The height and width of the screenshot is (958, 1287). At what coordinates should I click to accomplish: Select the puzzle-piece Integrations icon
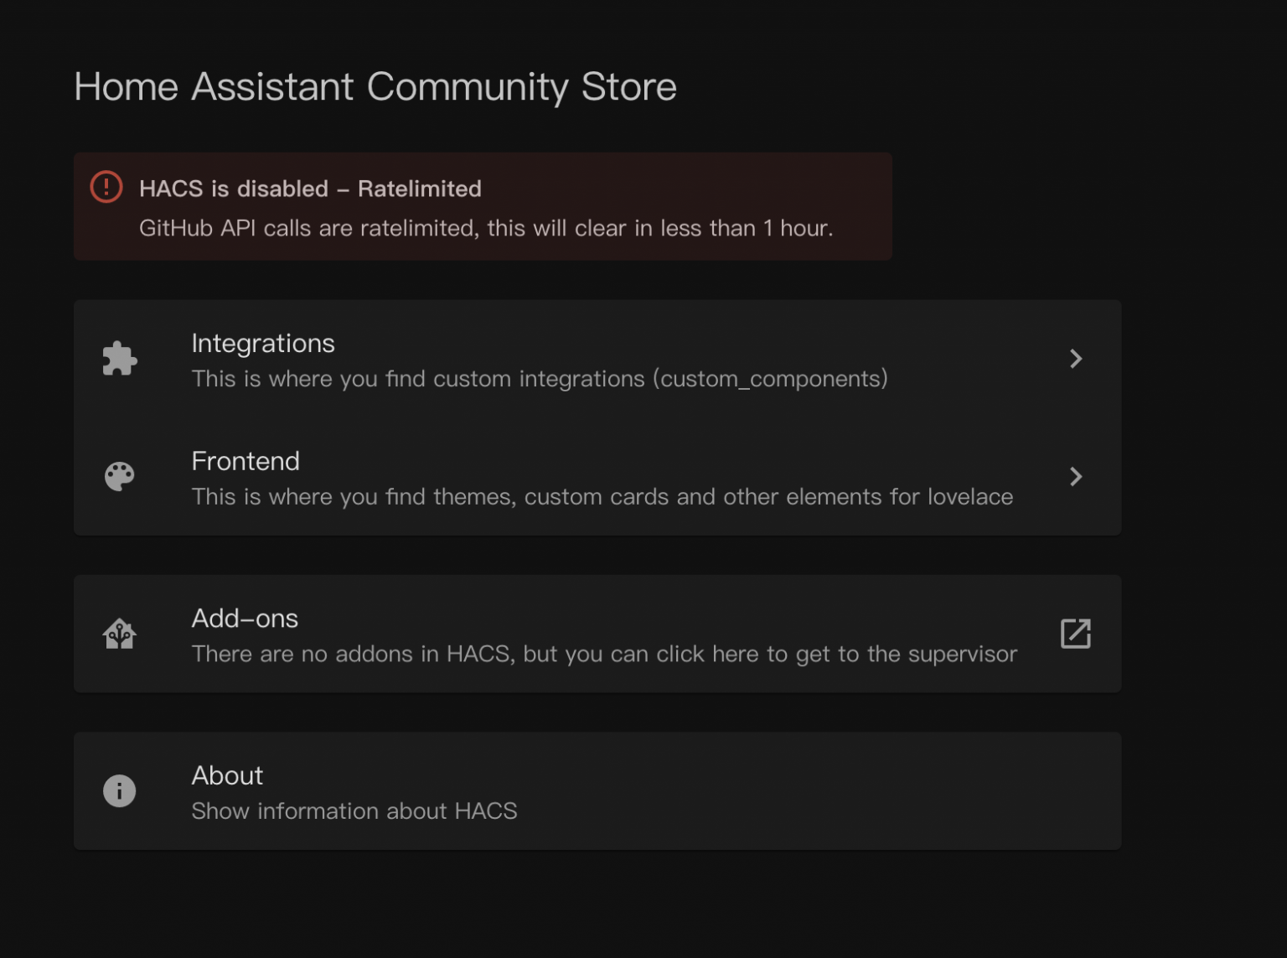[x=119, y=358]
